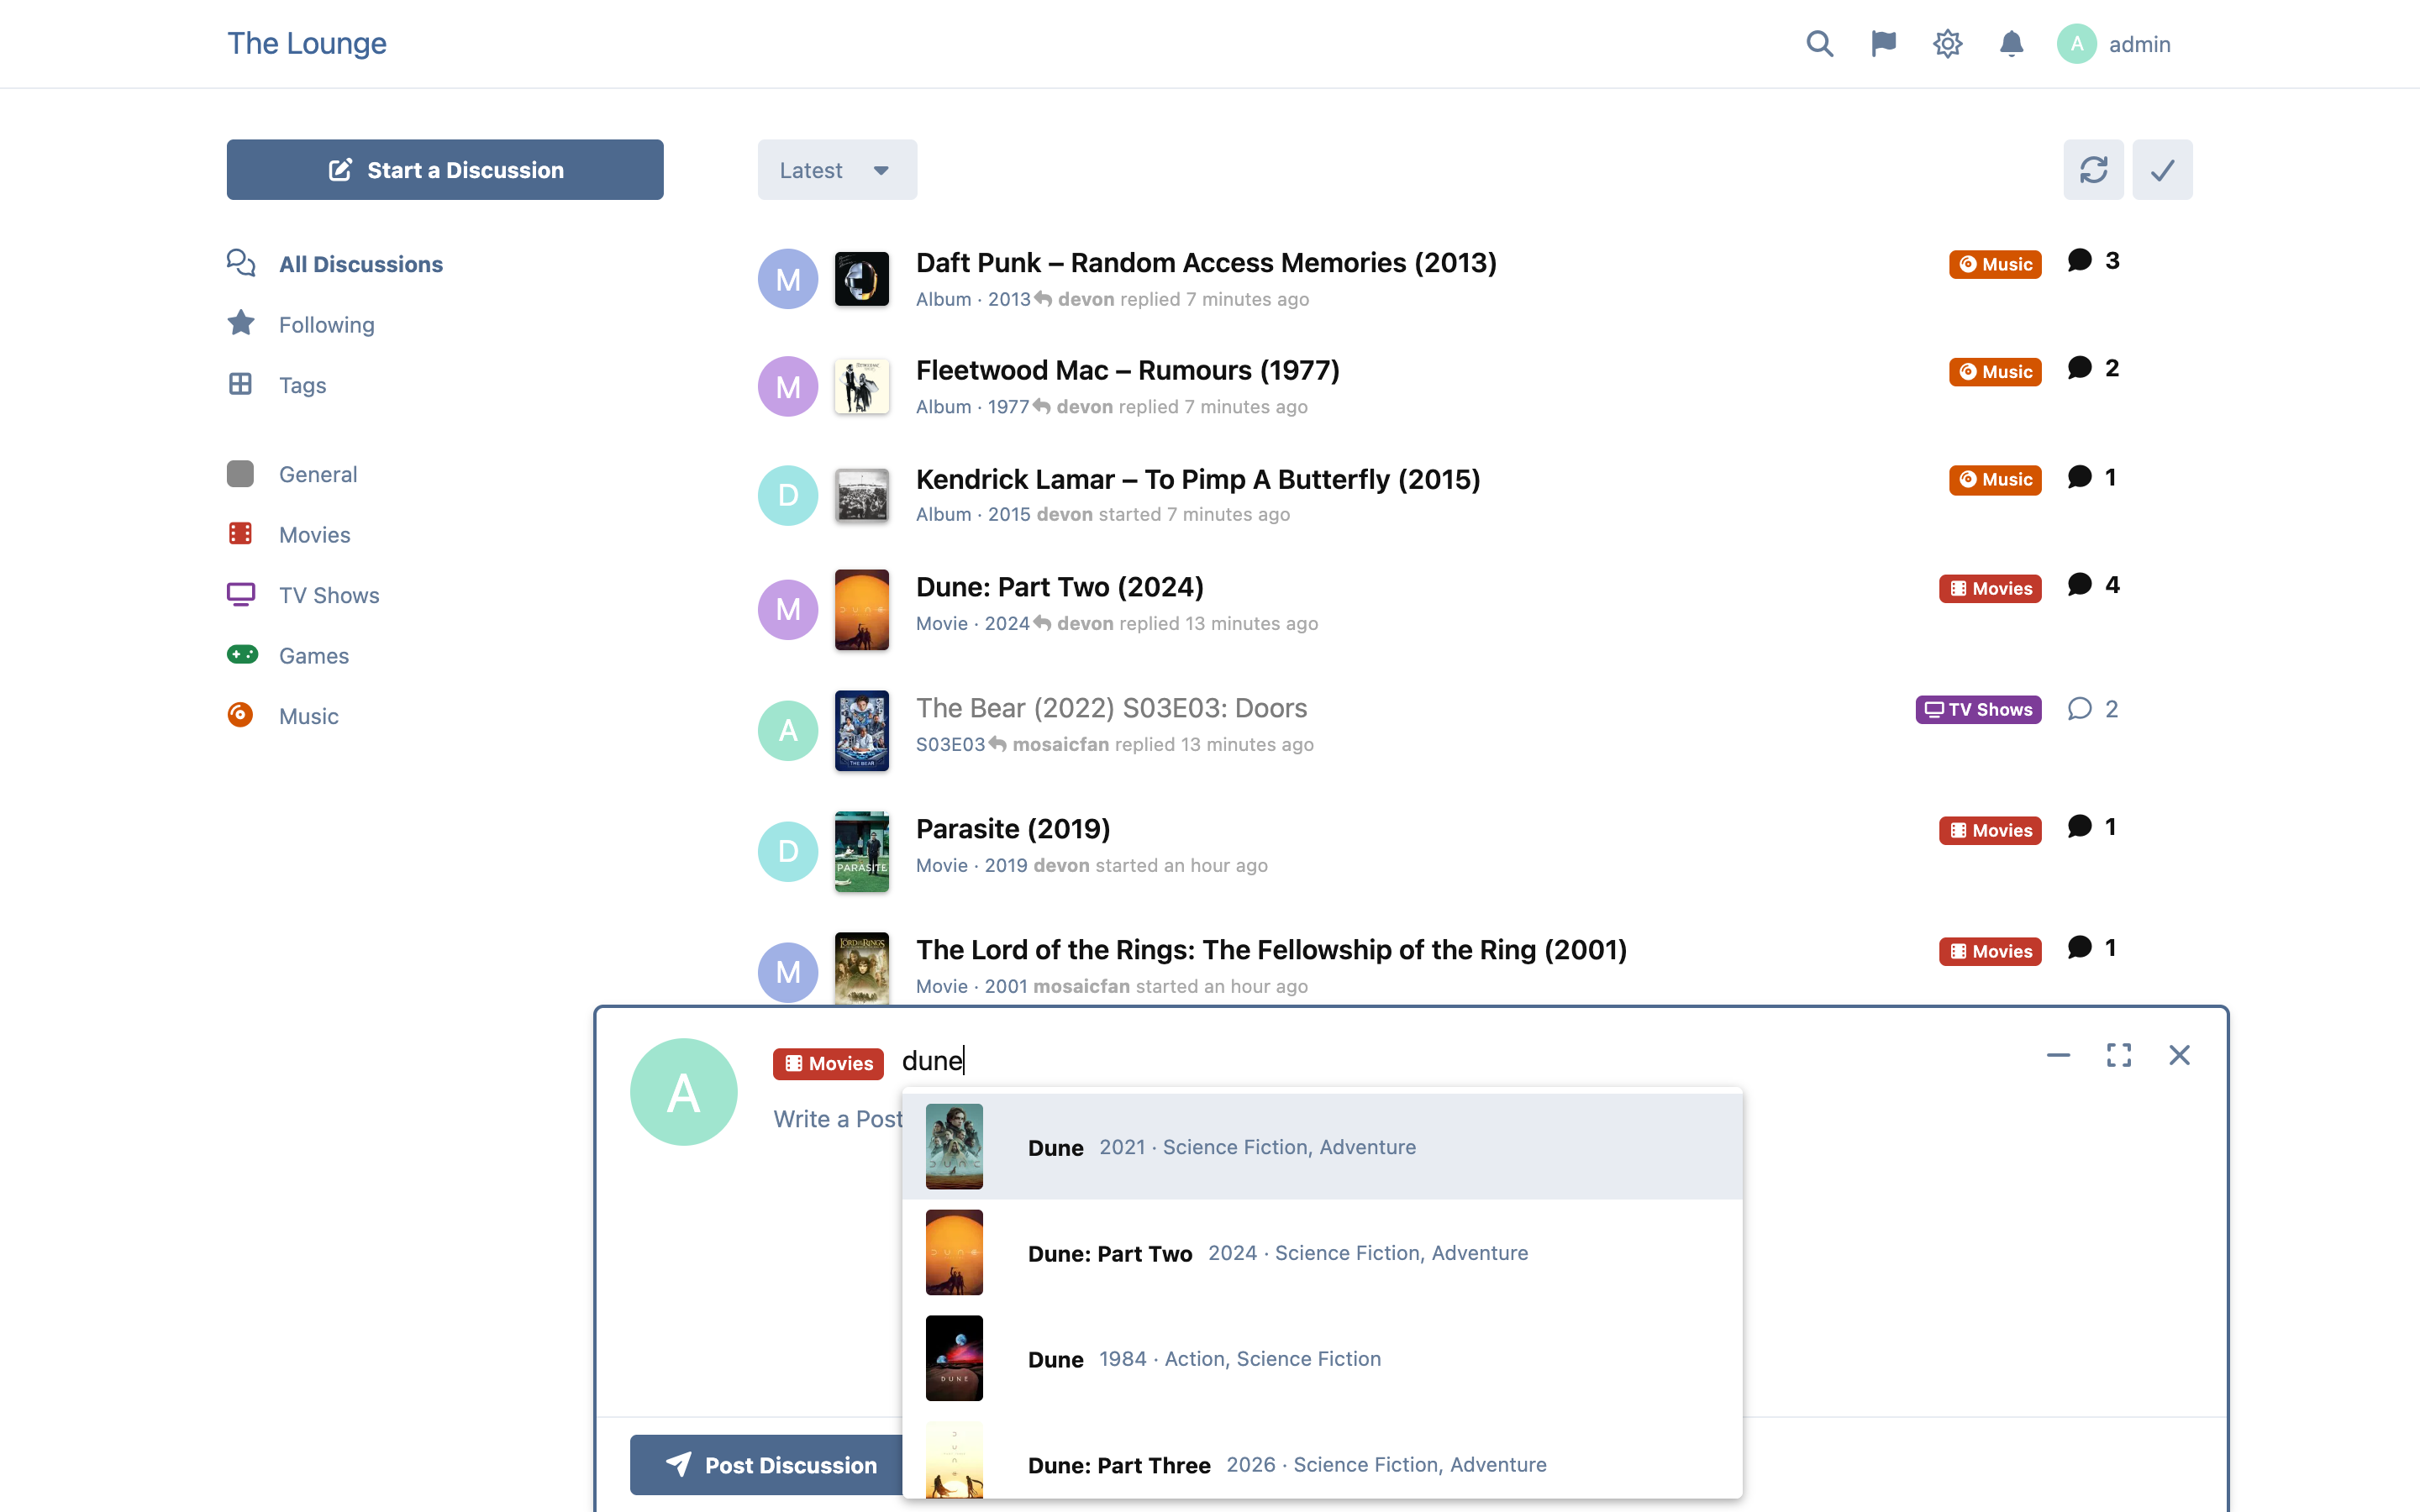
Task: Open Parasite (2019) discussion
Action: click(1013, 829)
